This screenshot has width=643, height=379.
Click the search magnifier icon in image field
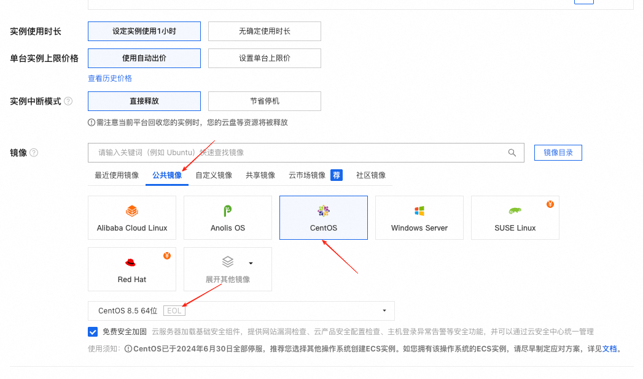(512, 153)
